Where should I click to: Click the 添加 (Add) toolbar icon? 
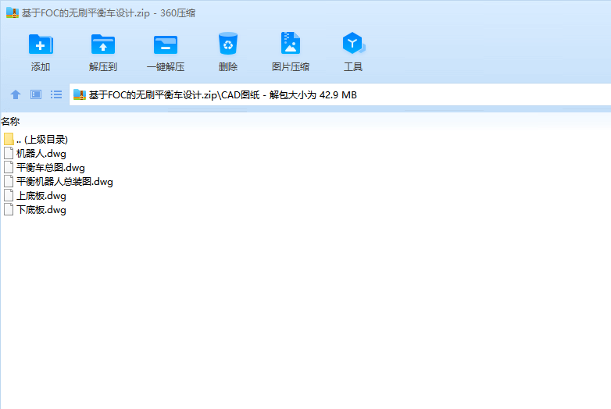point(41,44)
